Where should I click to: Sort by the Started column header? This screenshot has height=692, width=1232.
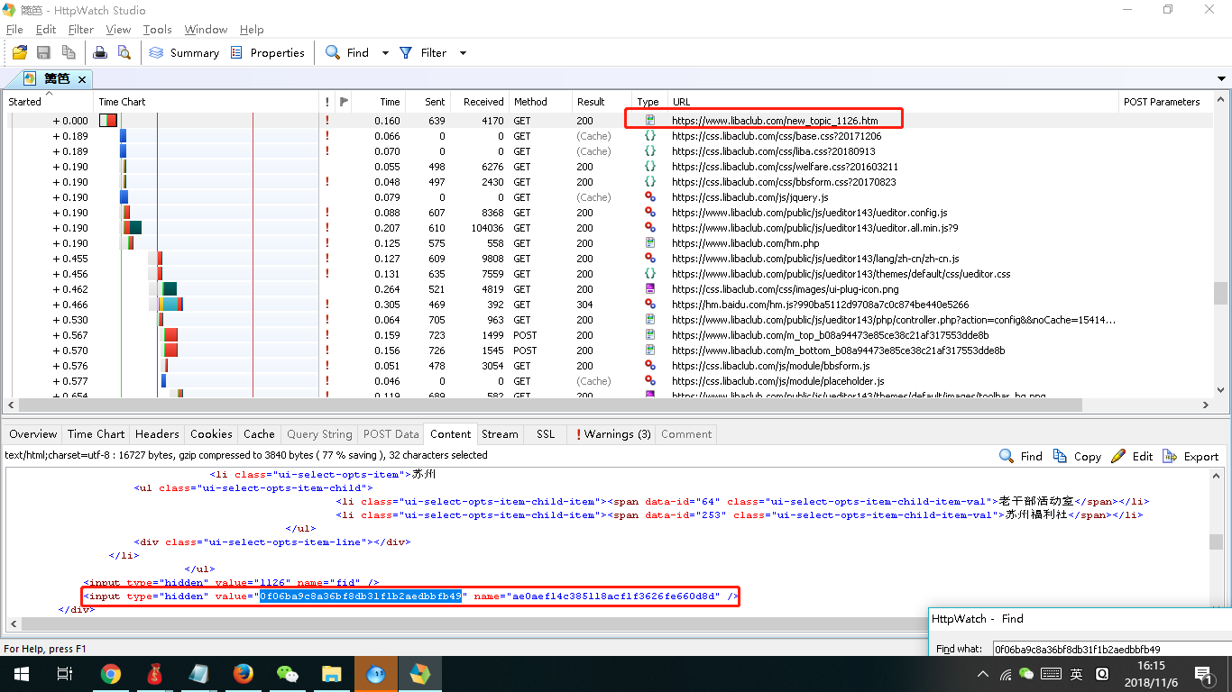click(x=25, y=102)
